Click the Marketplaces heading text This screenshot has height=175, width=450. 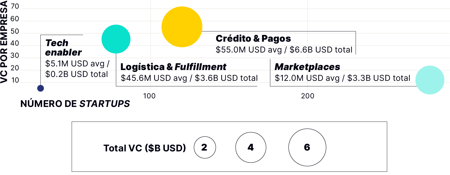307,67
